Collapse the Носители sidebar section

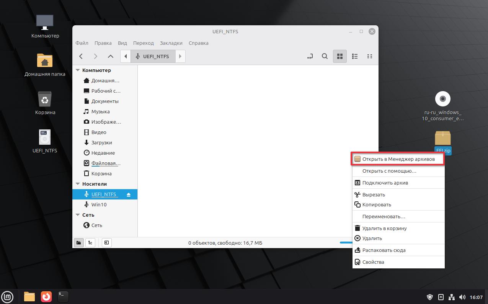point(78,184)
